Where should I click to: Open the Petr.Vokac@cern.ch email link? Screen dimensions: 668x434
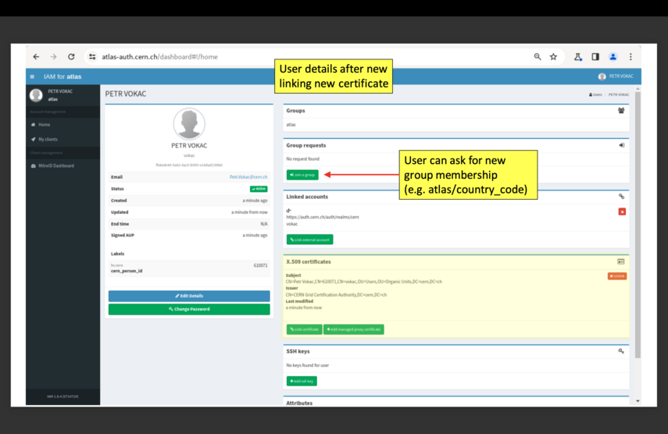click(x=248, y=177)
